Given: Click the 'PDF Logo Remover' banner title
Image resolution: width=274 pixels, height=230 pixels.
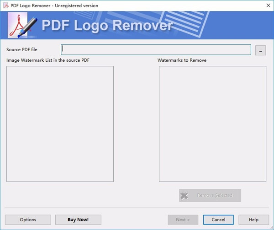Looking at the screenshot, I should click(x=107, y=26).
